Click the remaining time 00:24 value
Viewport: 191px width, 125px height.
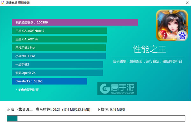pos(57,109)
